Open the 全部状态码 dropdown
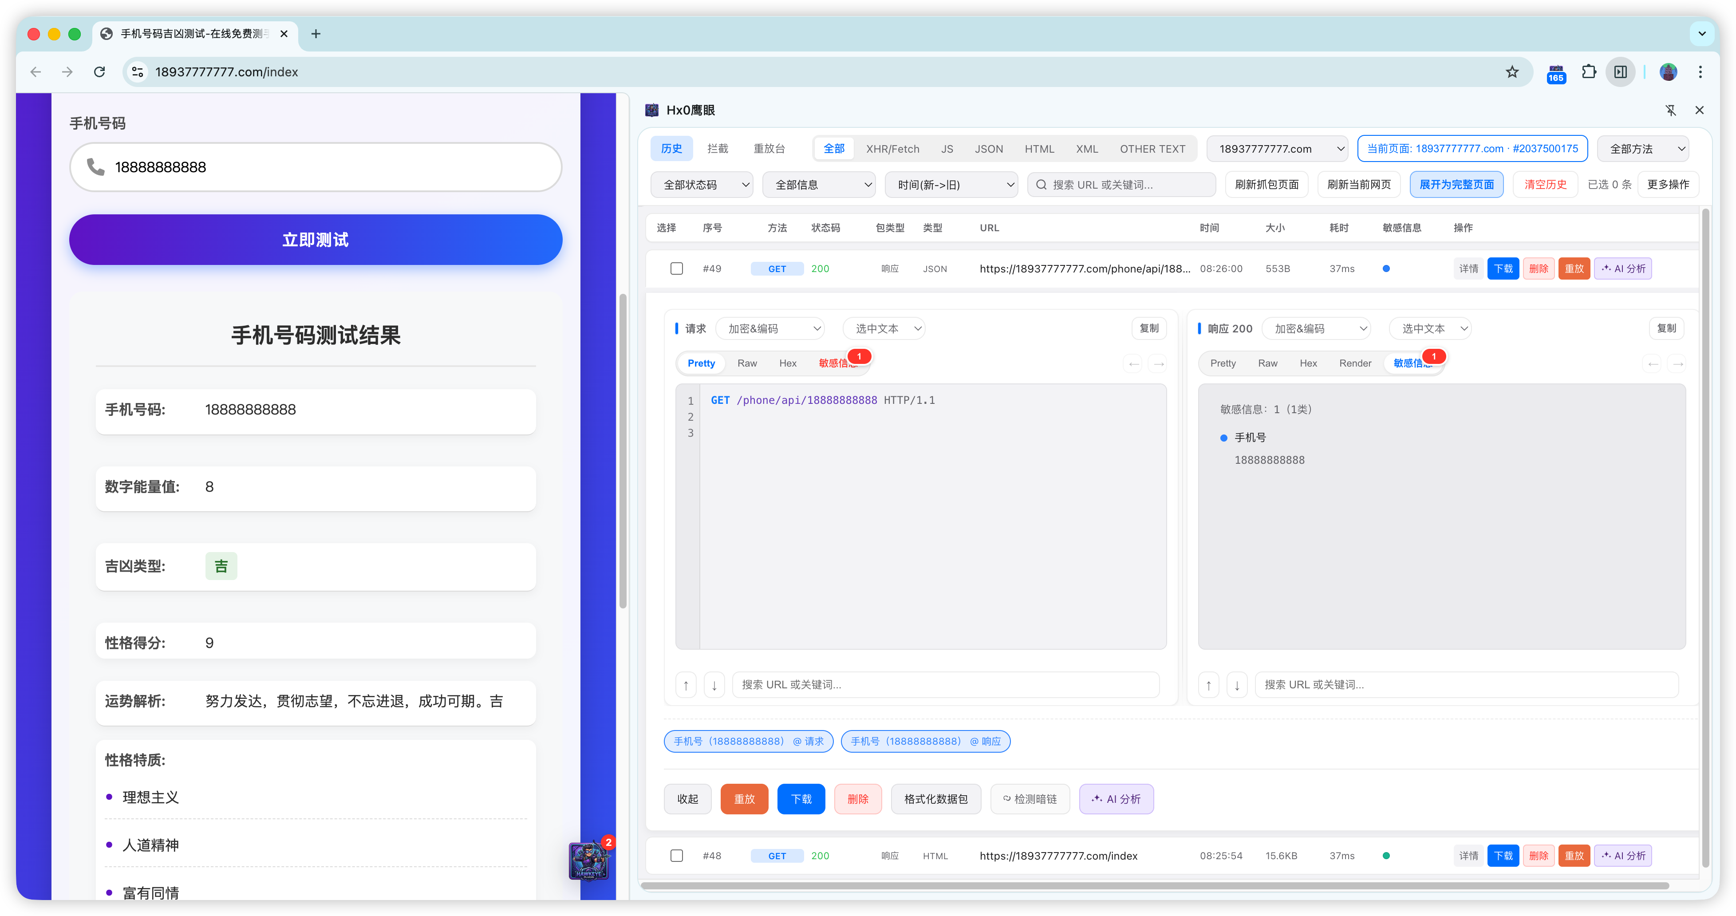This screenshot has width=1736, height=916. 702,185
